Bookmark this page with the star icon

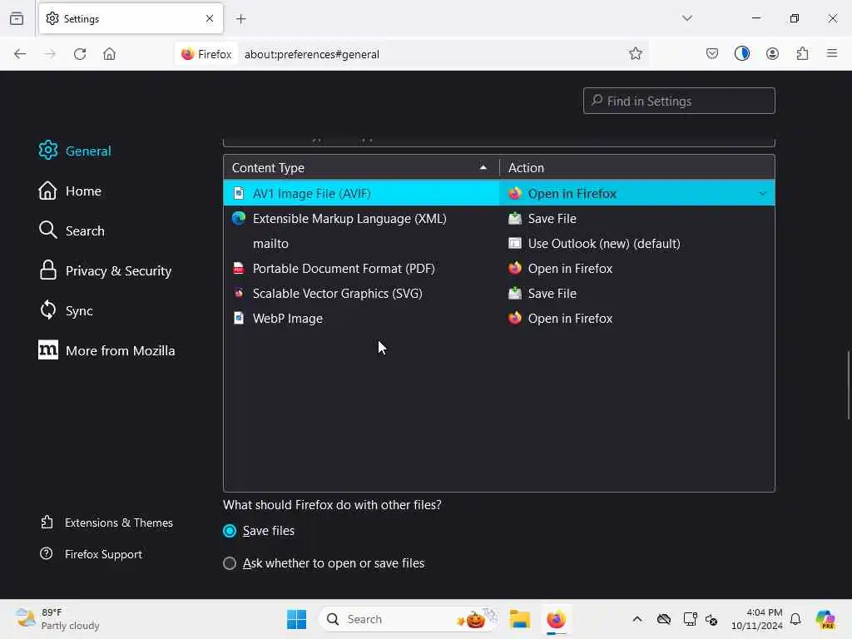(635, 54)
